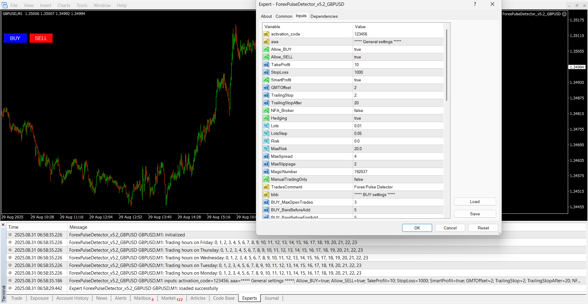Click the Lots double type icon

click(x=266, y=126)
